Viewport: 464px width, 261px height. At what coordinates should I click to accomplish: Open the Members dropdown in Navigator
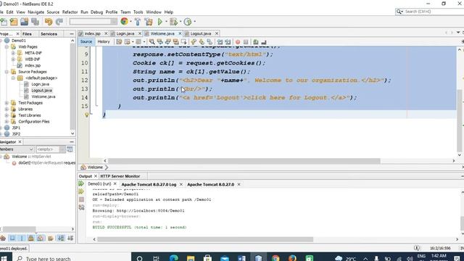tap(17, 149)
